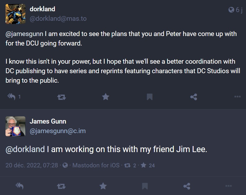Open the @dorkland mention link
246x195 pixels.
(25, 149)
